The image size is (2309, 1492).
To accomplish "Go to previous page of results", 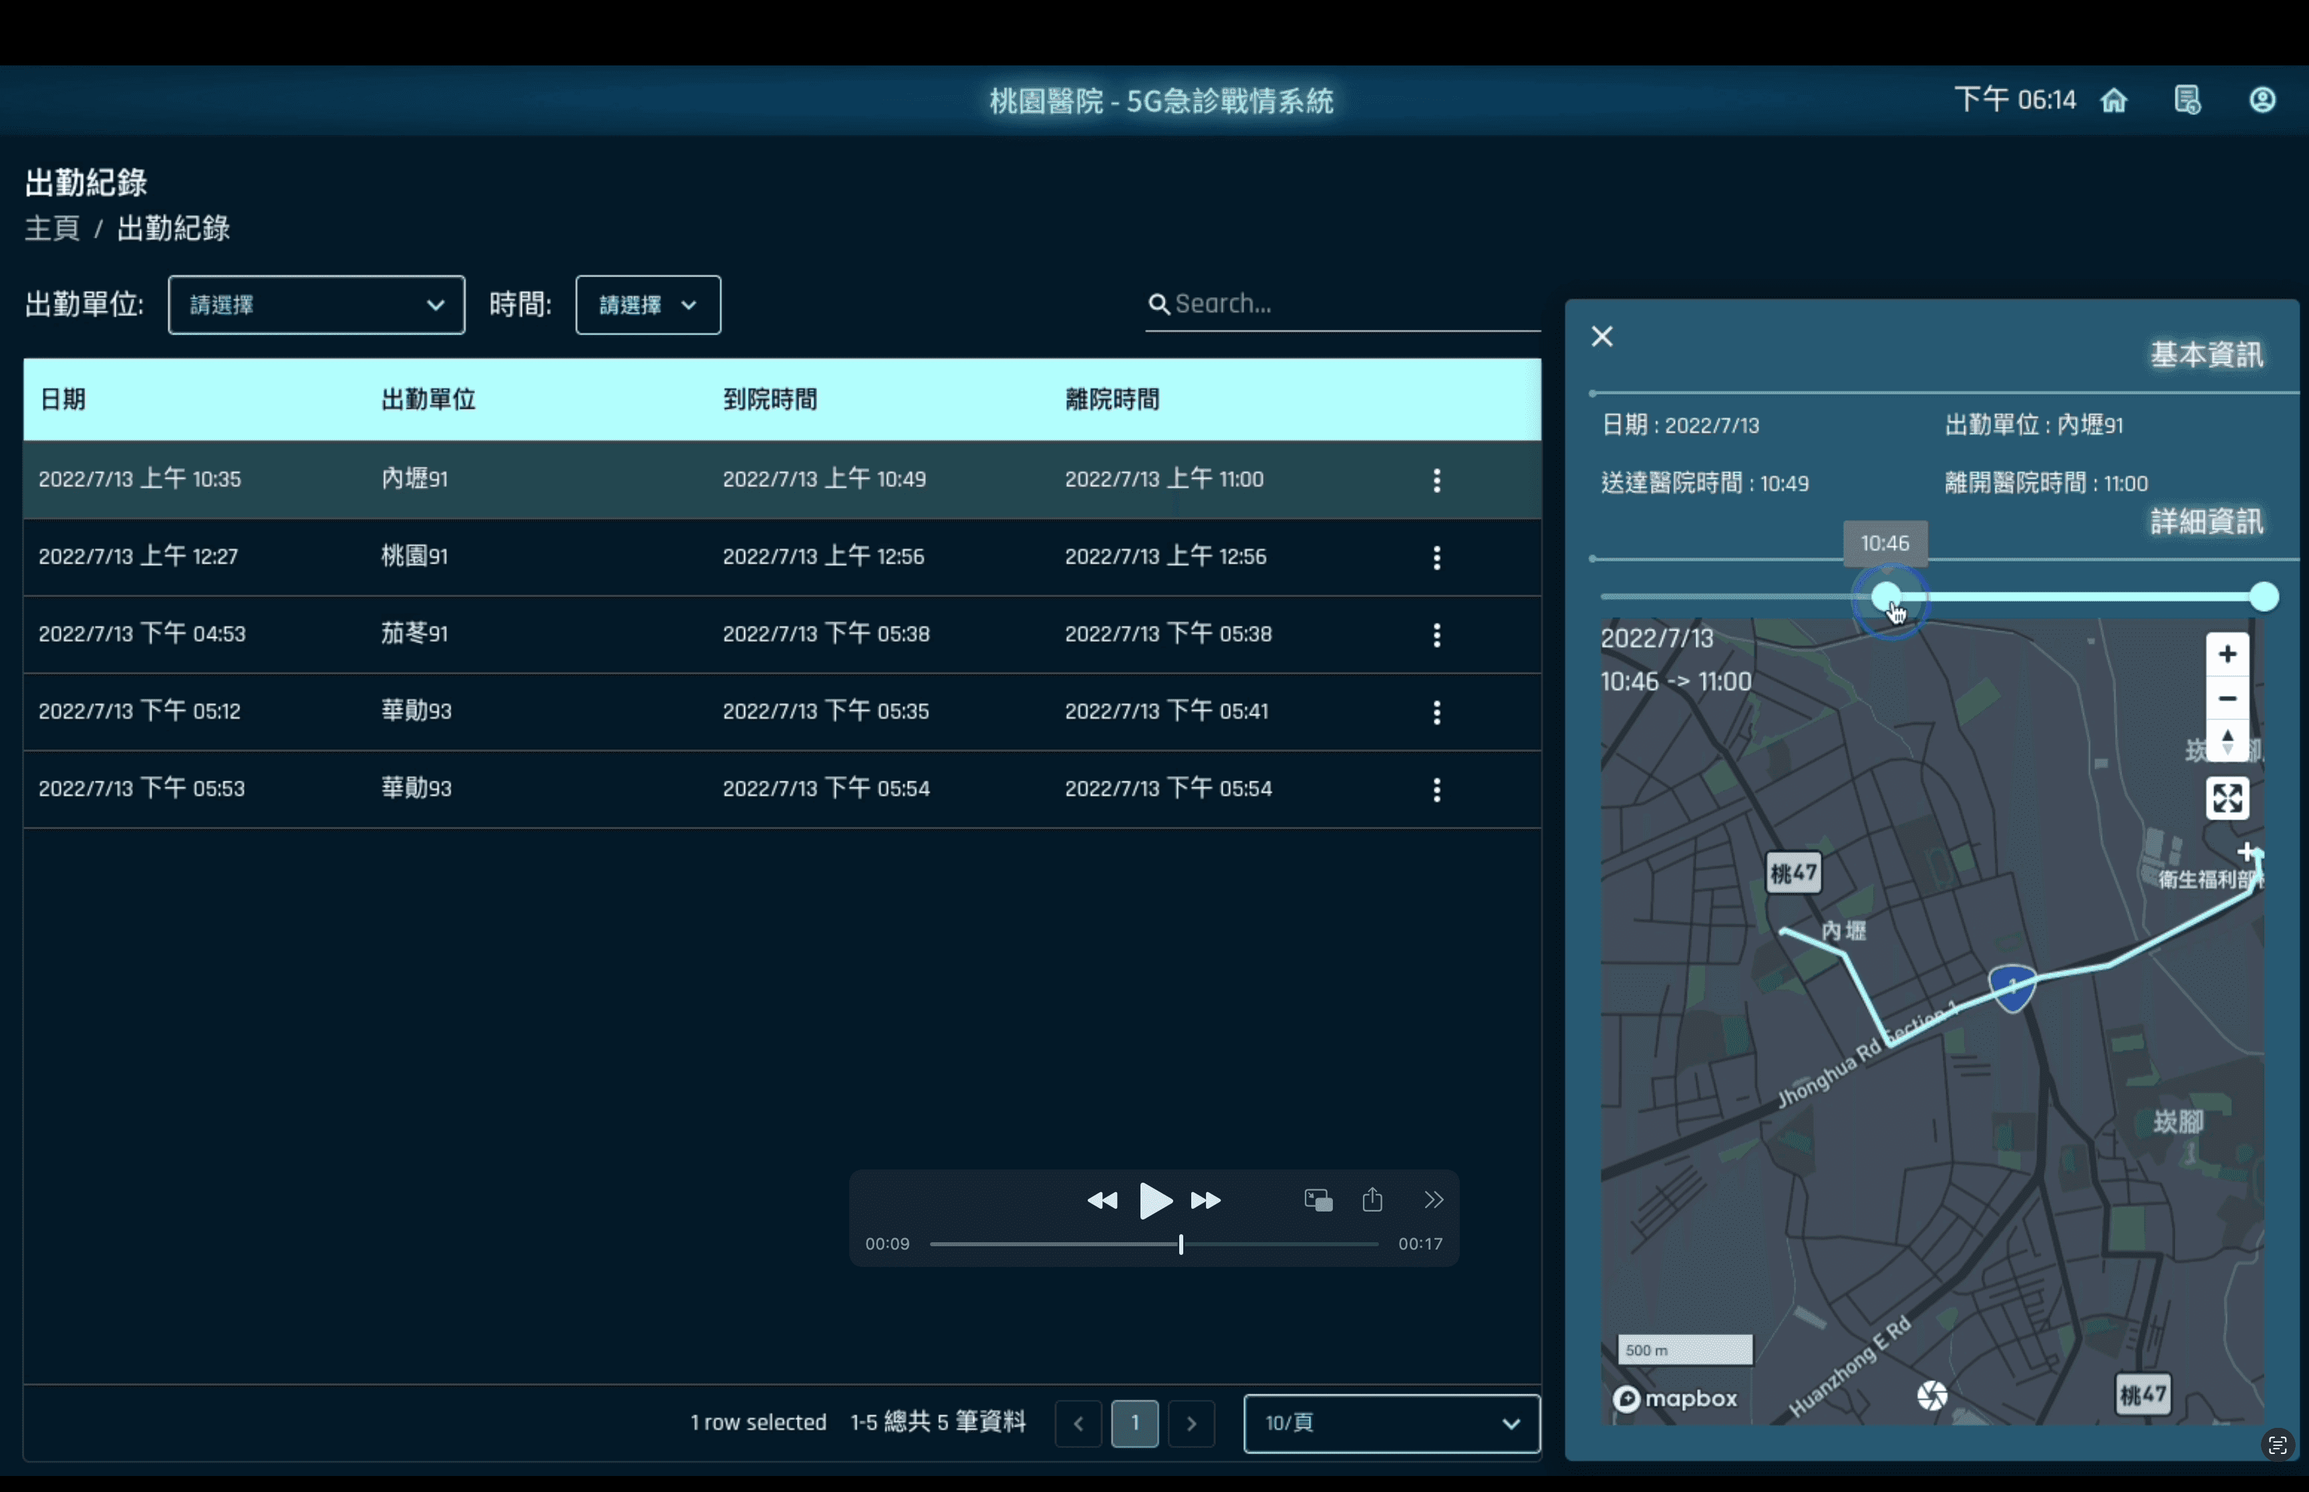I will click(x=1078, y=1423).
